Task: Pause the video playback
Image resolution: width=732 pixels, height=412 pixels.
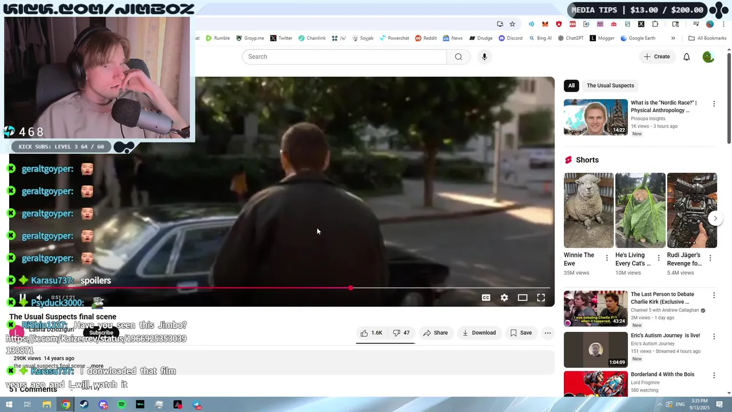Action: [x=22, y=298]
